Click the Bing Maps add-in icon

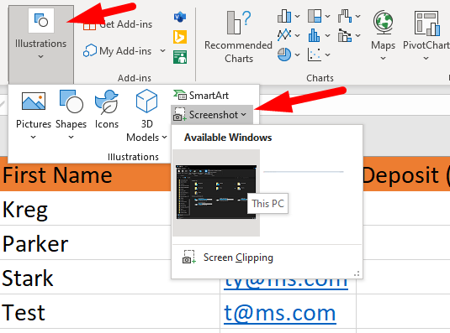click(180, 37)
